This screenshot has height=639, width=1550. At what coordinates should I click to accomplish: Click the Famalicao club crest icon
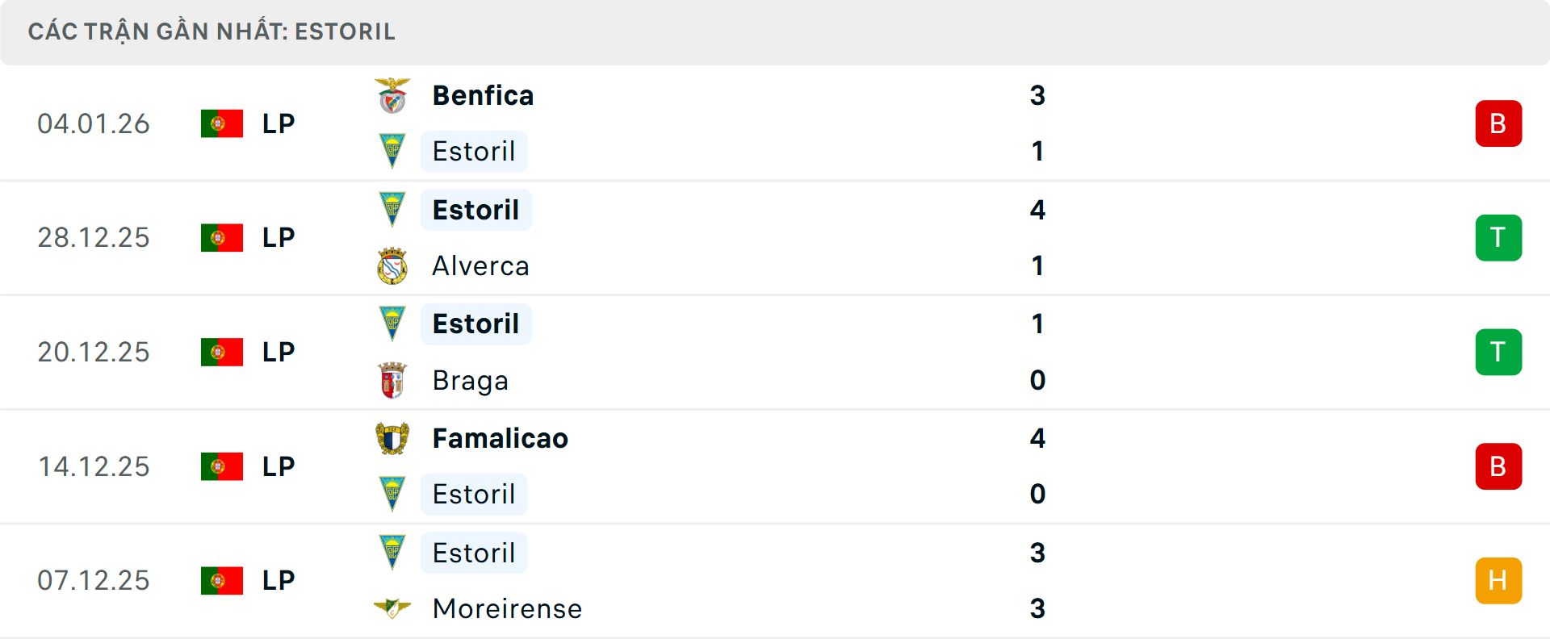pyautogui.click(x=392, y=439)
